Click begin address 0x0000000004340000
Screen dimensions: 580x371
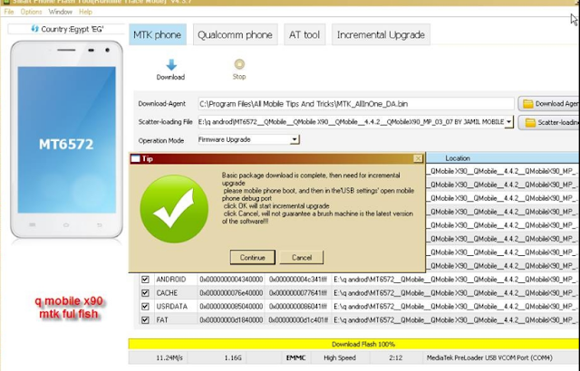pos(231,280)
